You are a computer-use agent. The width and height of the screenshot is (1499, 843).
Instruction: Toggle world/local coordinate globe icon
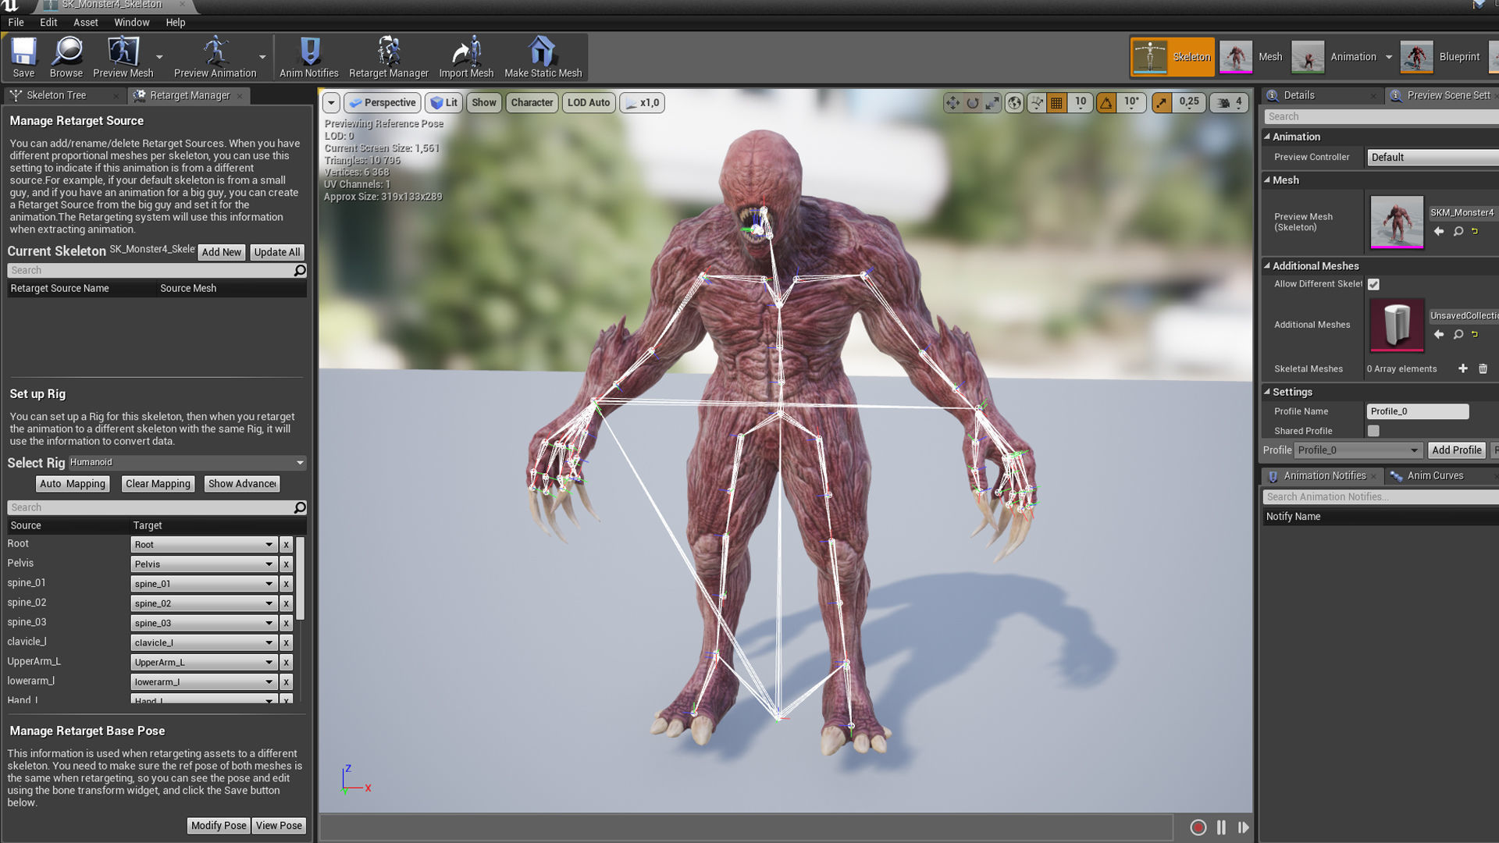tap(1014, 102)
